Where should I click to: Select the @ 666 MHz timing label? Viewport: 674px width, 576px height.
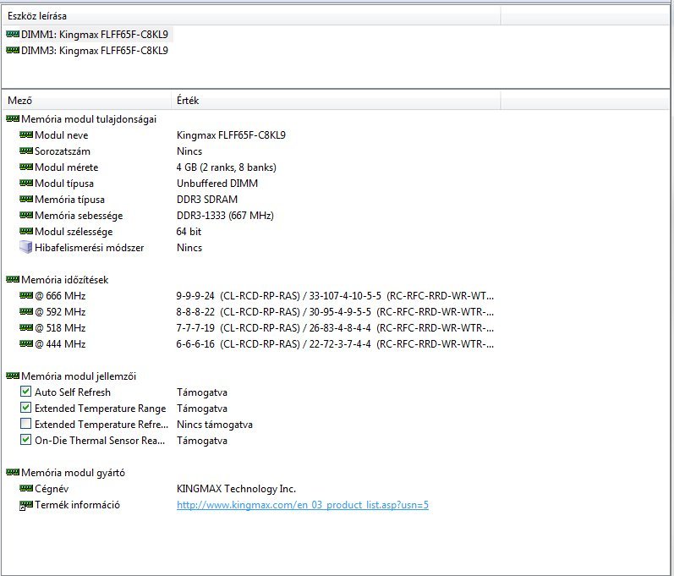pos(60,296)
